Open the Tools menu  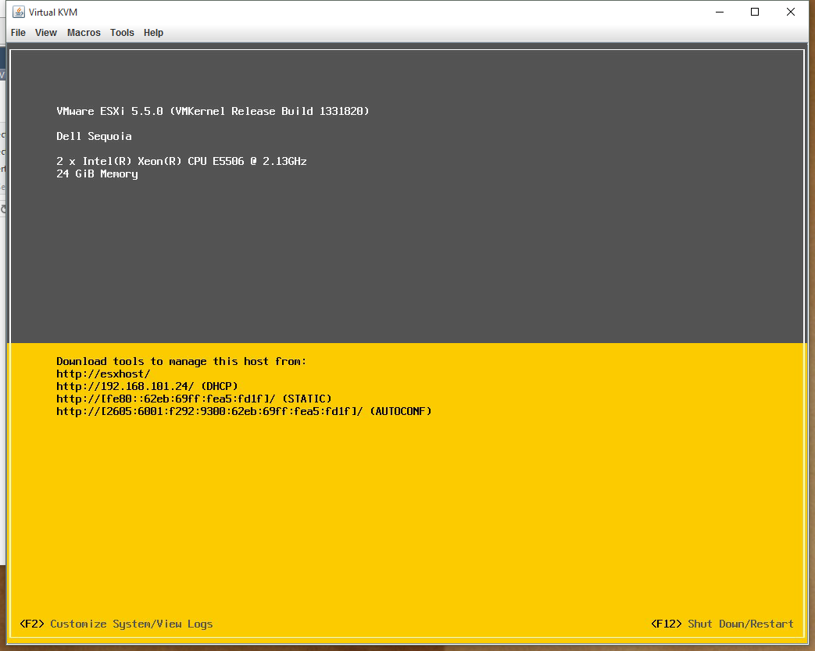pyautogui.click(x=122, y=33)
